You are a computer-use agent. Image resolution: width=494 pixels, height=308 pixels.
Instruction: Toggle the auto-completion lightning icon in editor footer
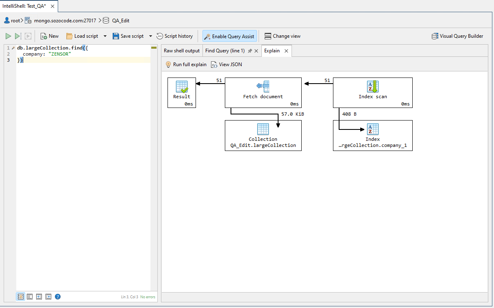21,297
